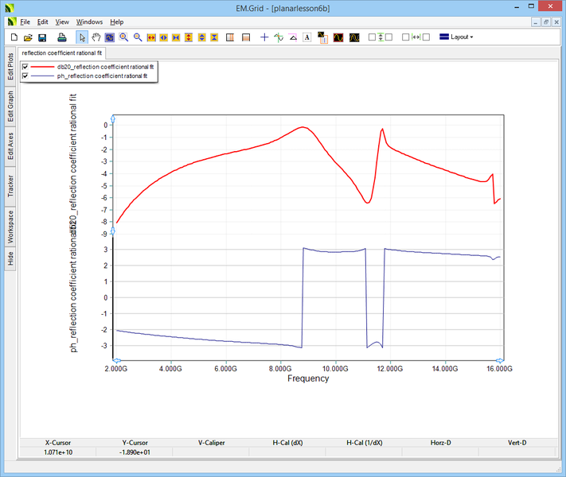566x477 pixels.
Task: Click the Print icon in toolbar
Action: 62,37
